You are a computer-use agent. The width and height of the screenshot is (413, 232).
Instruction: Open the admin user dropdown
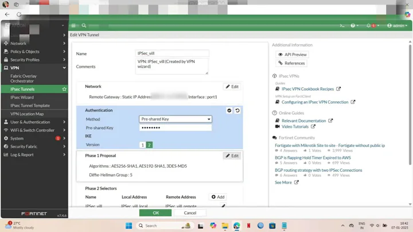coord(397,26)
